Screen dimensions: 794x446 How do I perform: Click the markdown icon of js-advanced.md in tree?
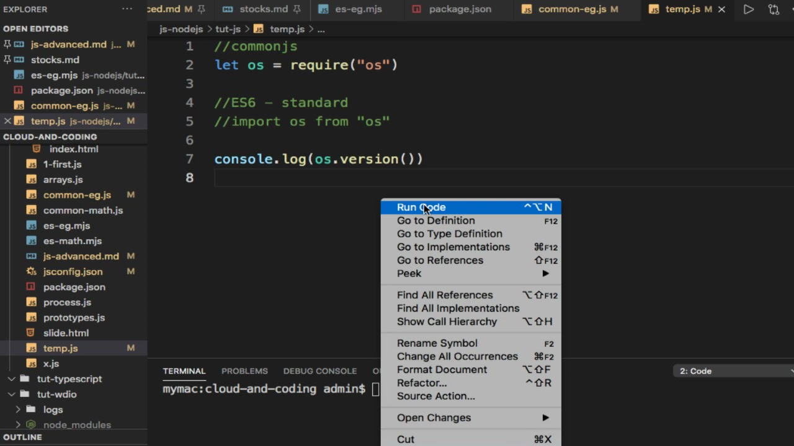pos(32,256)
